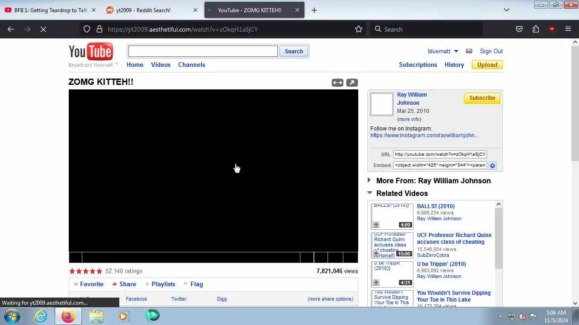Open the Instagram raywilliamjohn link

(424, 135)
